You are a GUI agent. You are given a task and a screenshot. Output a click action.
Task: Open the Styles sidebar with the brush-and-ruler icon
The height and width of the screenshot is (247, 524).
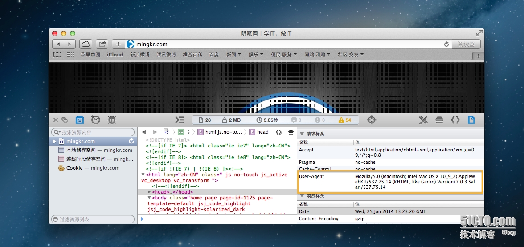click(x=423, y=120)
